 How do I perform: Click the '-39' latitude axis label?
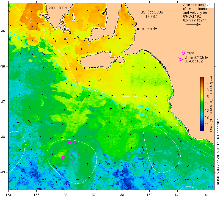click(3, 172)
